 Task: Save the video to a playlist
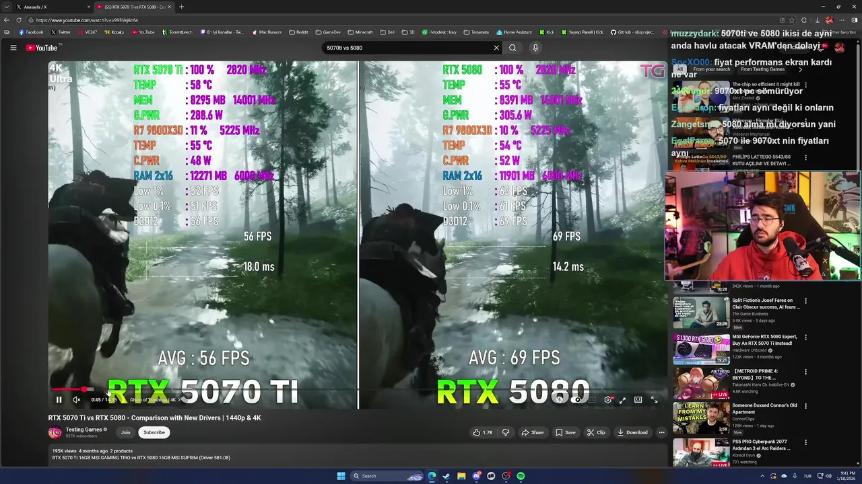click(x=565, y=432)
